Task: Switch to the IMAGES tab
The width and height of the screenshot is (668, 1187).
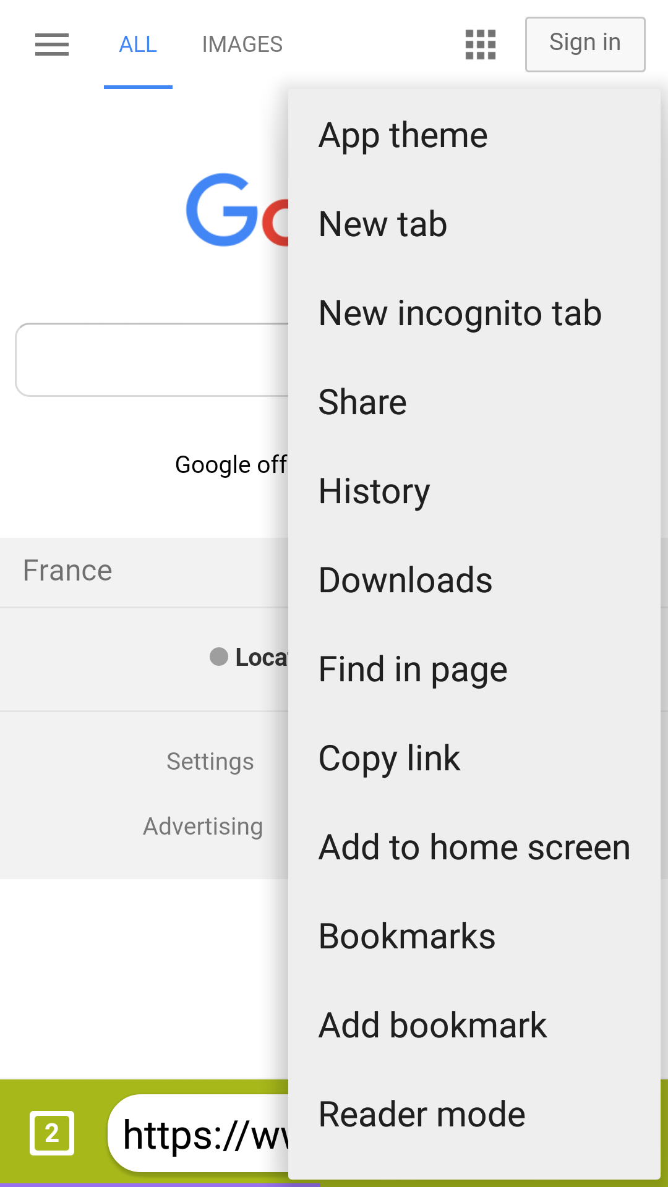Action: 242,45
